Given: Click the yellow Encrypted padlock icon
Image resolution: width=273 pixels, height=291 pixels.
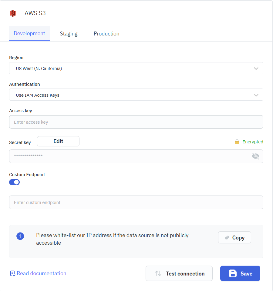Looking at the screenshot, I should 237,142.
